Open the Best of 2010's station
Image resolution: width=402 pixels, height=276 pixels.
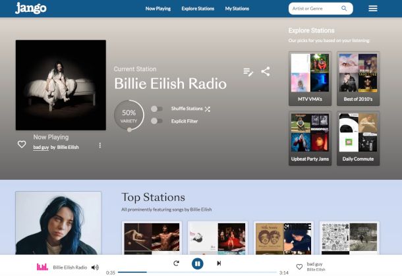tap(358, 78)
